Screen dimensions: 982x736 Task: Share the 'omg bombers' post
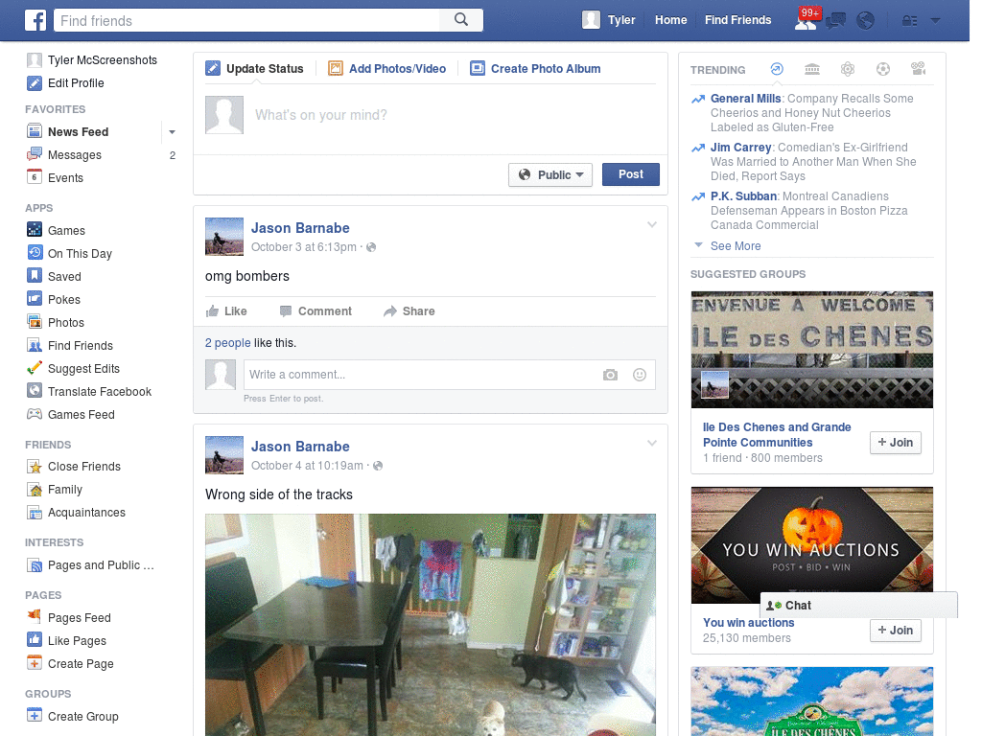(x=409, y=311)
